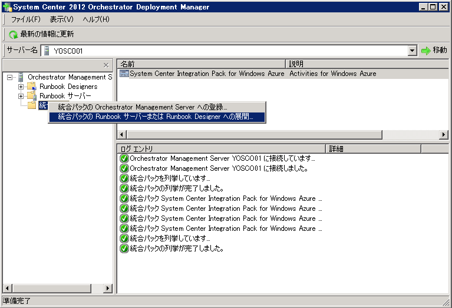Open the サーバー名 dropdown arrow
452x308 pixels.
pos(413,51)
